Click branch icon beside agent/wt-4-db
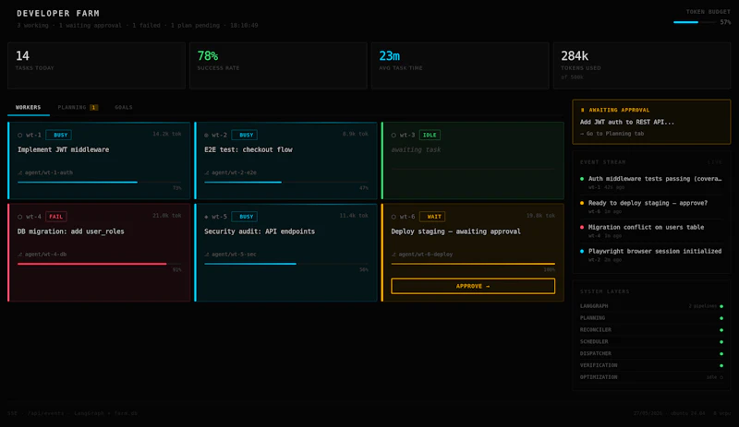739x427 pixels. [19, 255]
